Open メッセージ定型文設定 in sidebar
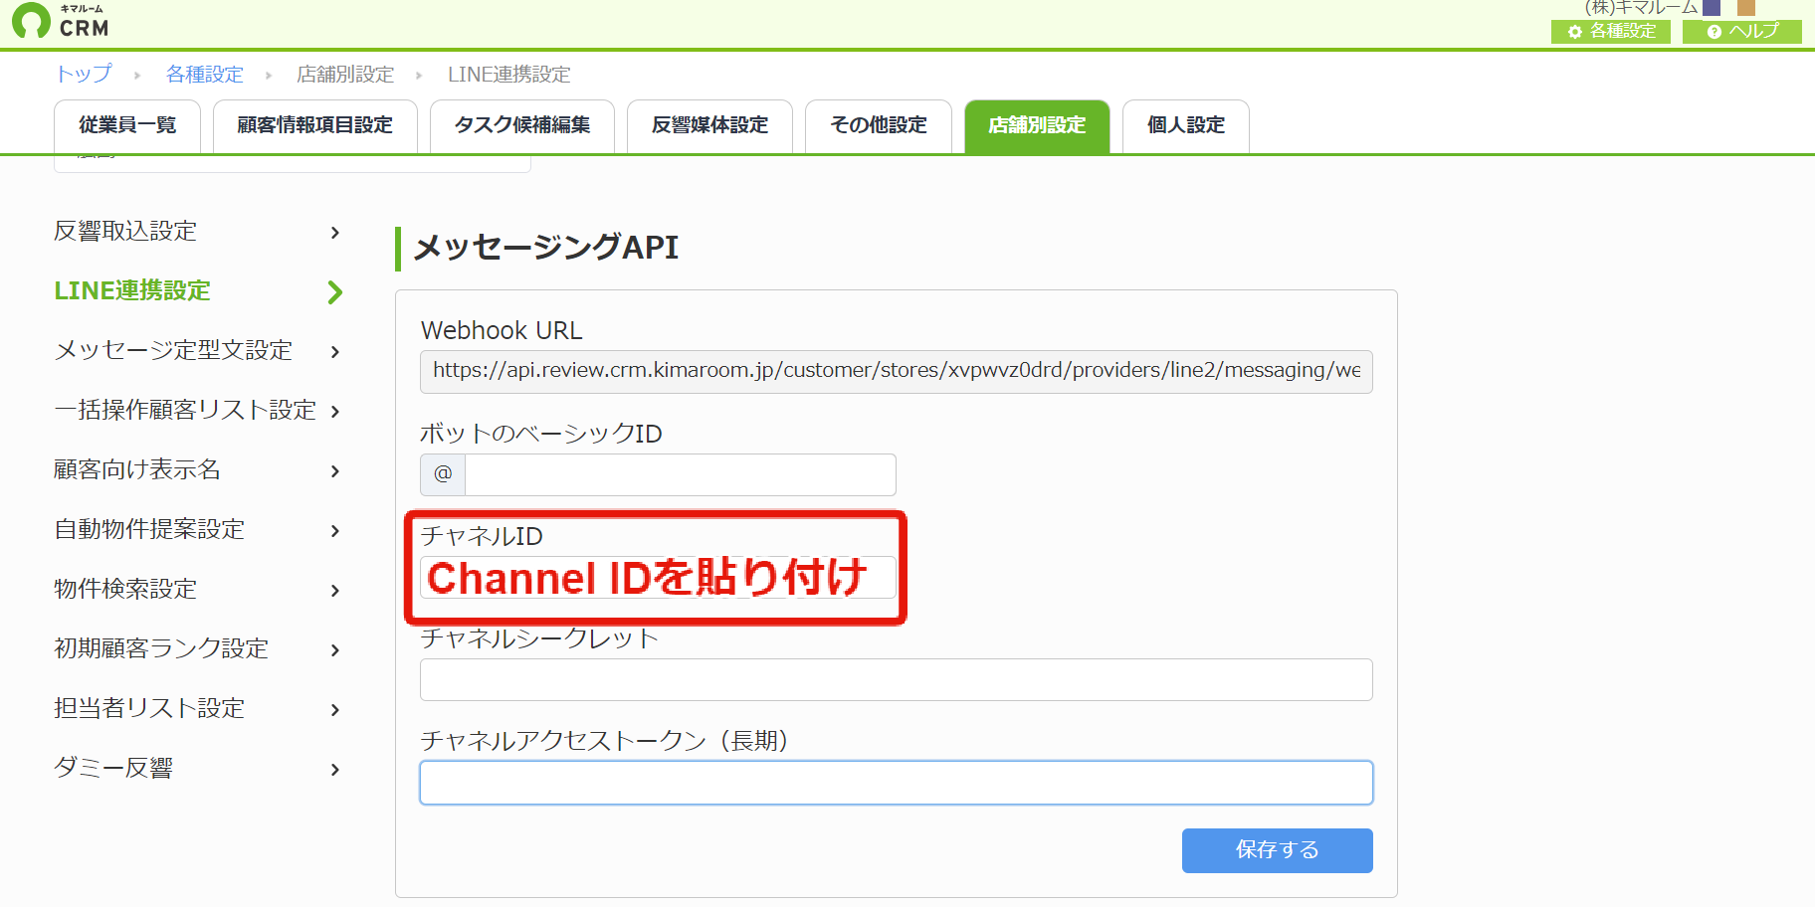 tap(173, 350)
